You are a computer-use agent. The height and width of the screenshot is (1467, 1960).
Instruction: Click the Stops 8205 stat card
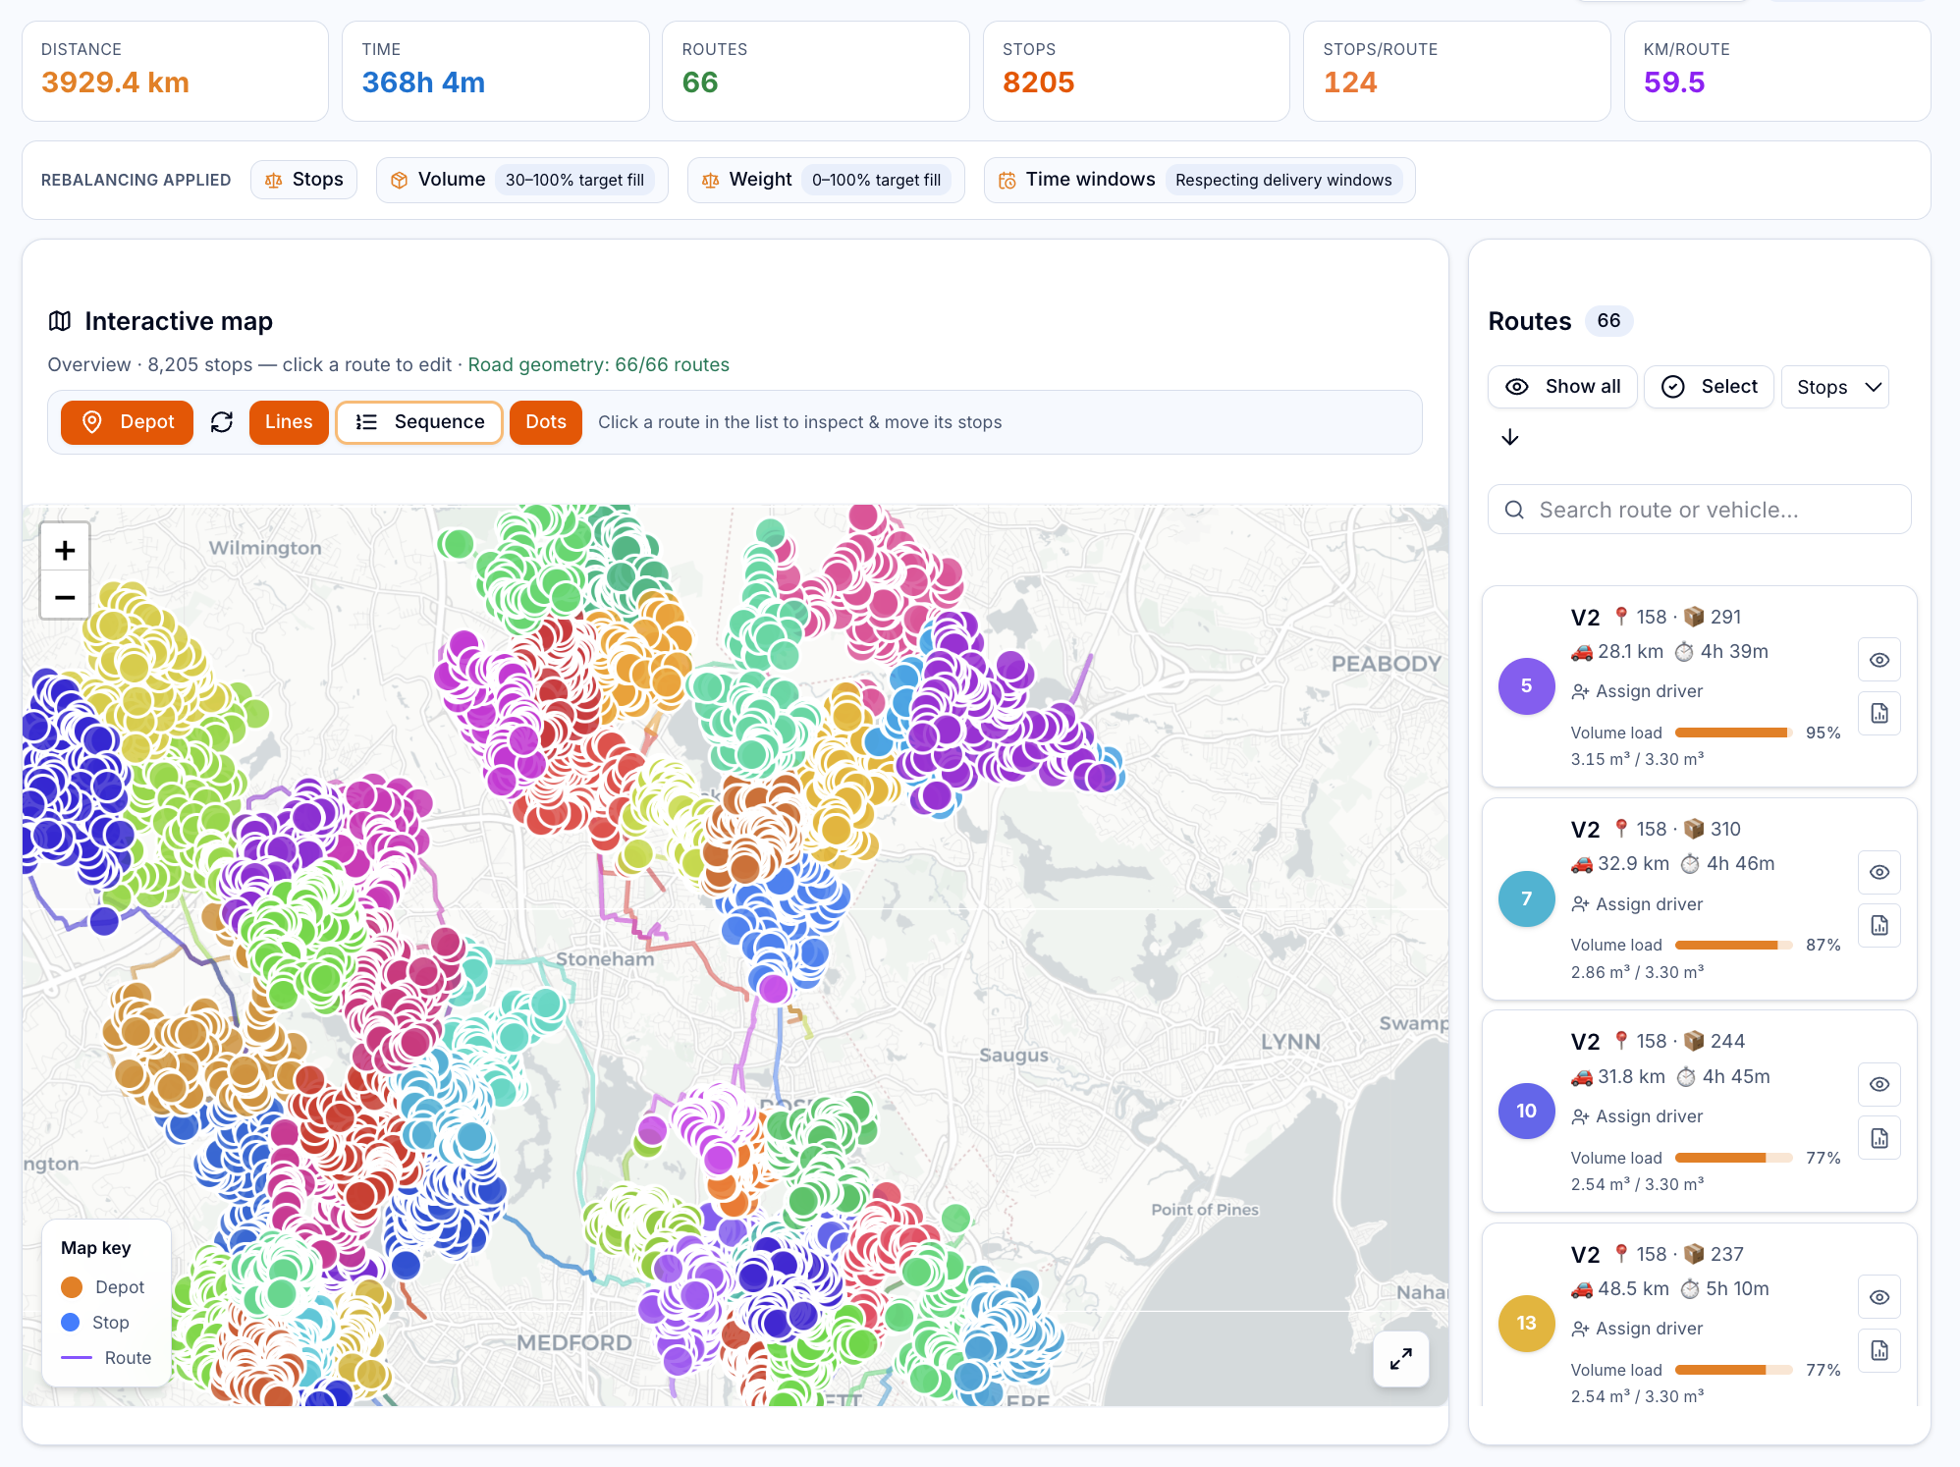[1136, 72]
